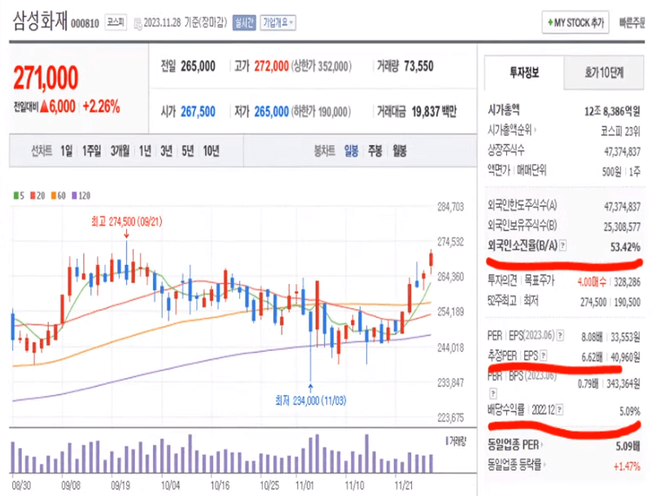The height and width of the screenshot is (496, 659).
Task: Click the 배당수익률 value 5.09%
Action: 629,411
